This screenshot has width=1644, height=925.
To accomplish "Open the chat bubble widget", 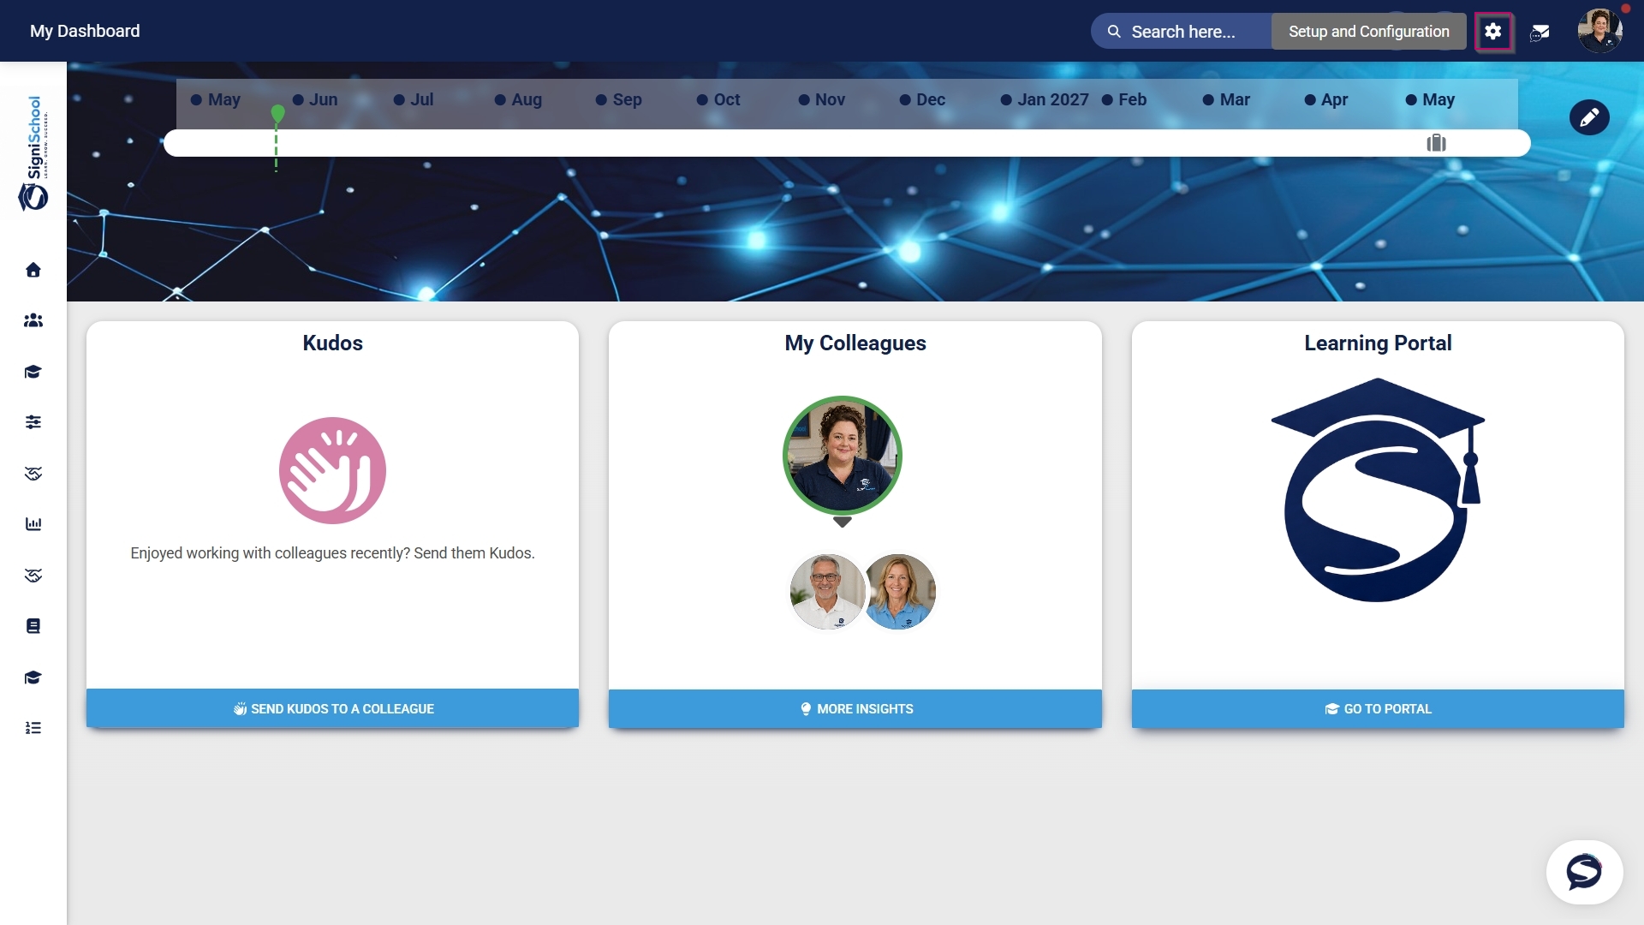I will [1584, 872].
